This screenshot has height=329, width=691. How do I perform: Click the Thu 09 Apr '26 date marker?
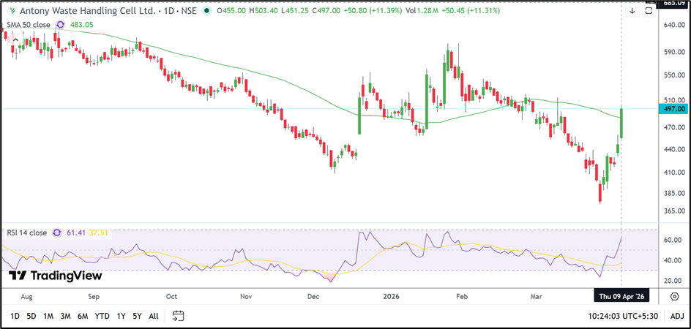[x=621, y=297]
